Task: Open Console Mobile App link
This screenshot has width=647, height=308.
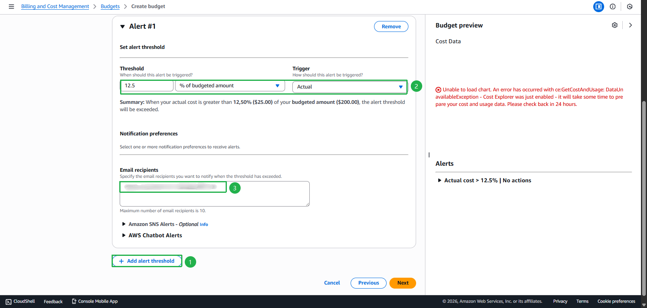Action: [x=95, y=302]
